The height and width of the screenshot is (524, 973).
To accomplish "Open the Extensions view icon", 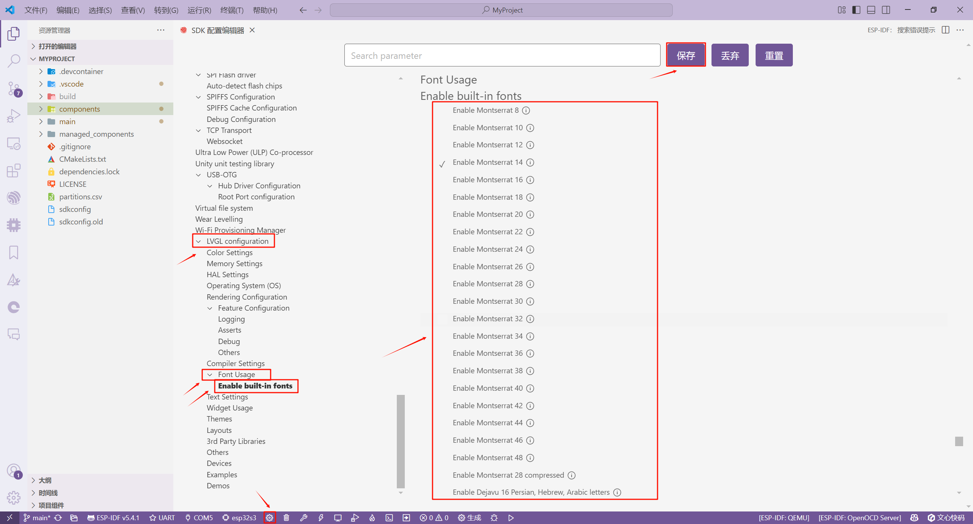I will tap(14, 170).
